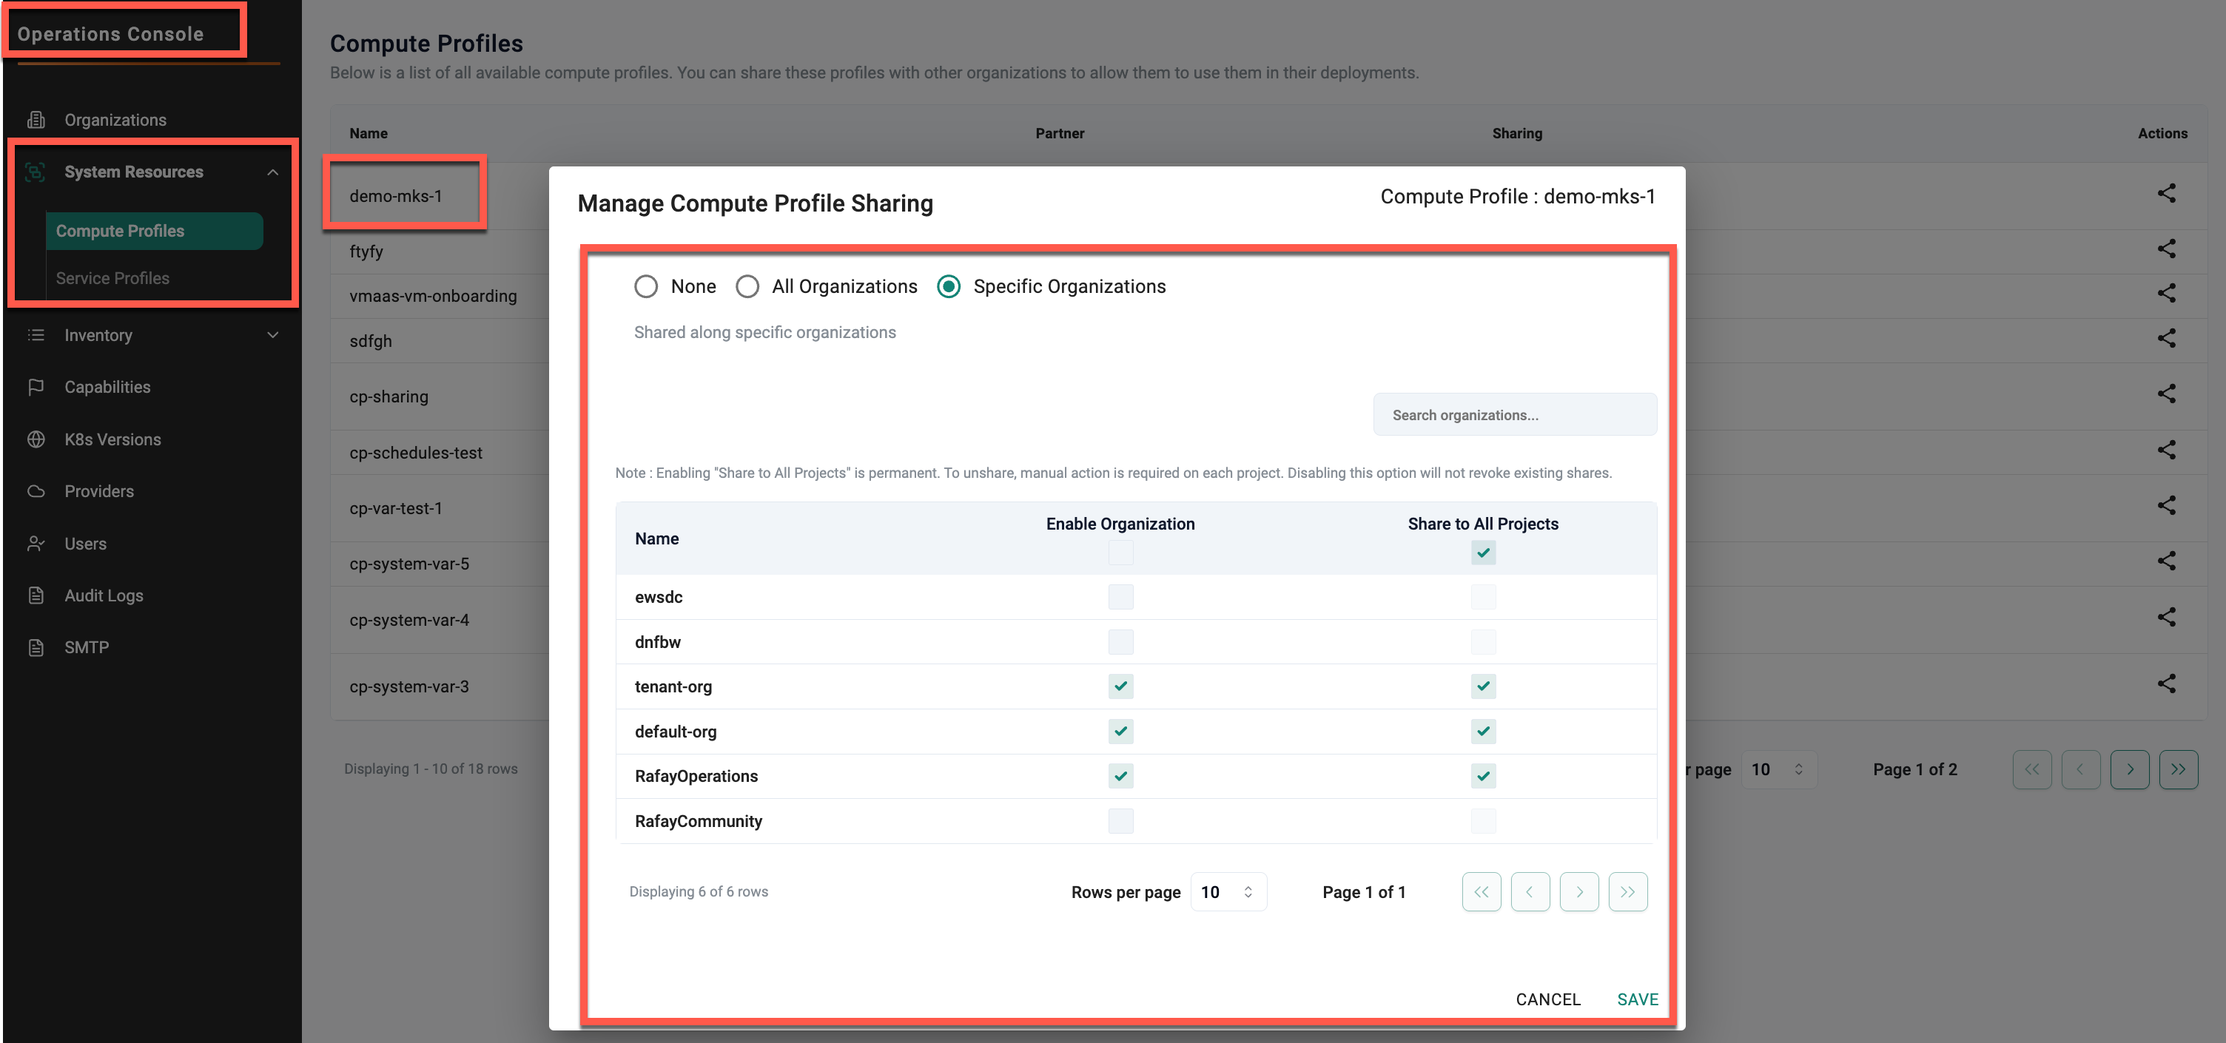Open the Capabilities sidebar item
2226x1043 pixels.
pyautogui.click(x=107, y=387)
